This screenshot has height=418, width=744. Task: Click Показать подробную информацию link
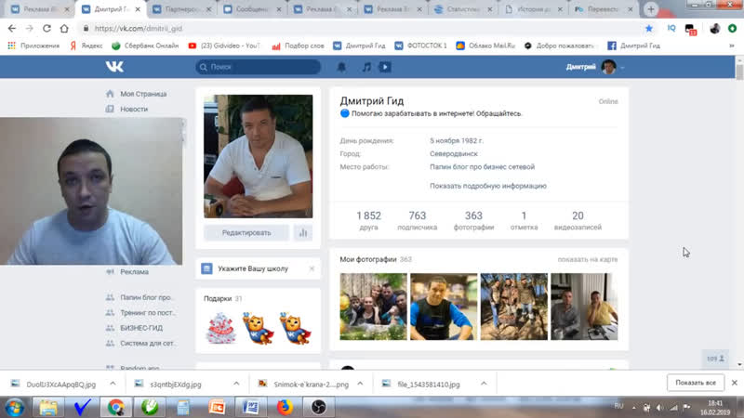487,186
